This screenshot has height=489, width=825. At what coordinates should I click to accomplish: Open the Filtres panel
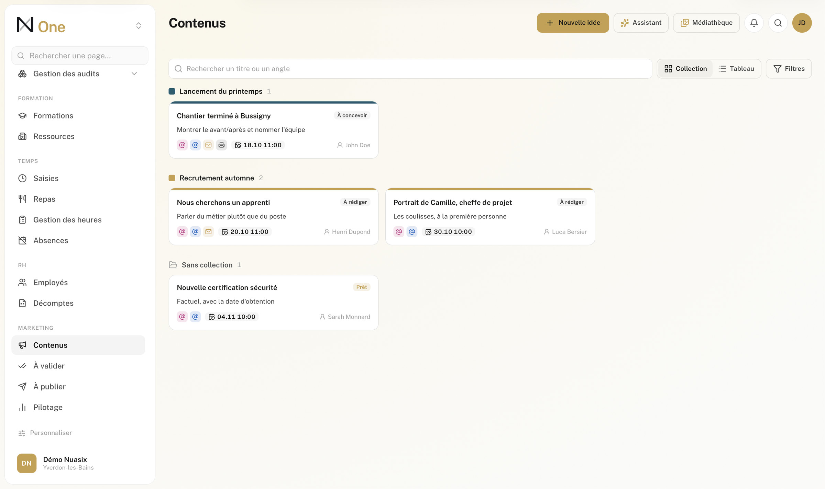(x=789, y=69)
